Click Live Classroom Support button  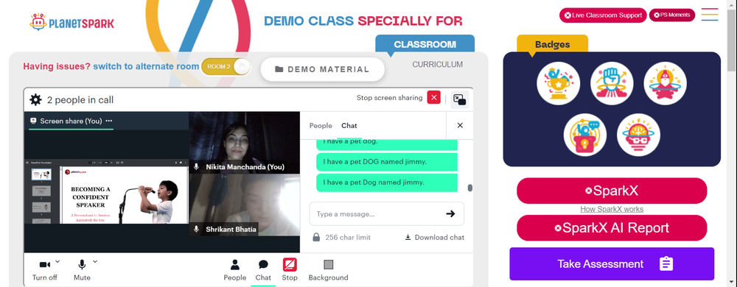(x=603, y=15)
